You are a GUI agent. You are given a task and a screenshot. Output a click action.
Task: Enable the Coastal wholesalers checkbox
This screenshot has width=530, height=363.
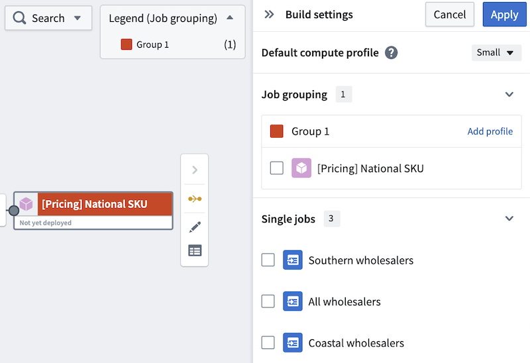coord(268,342)
